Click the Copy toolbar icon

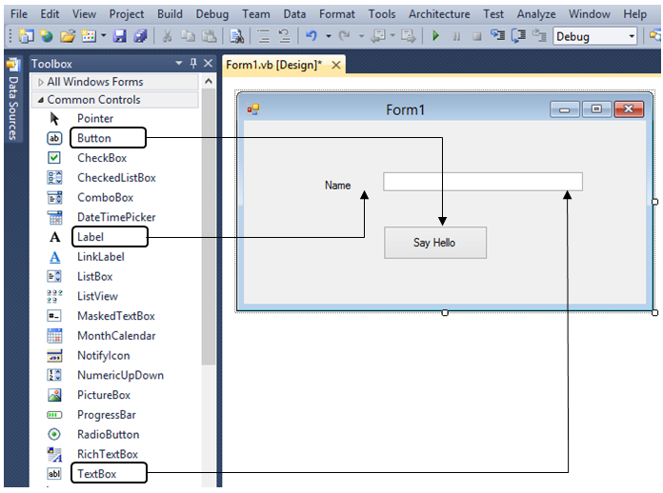point(188,36)
